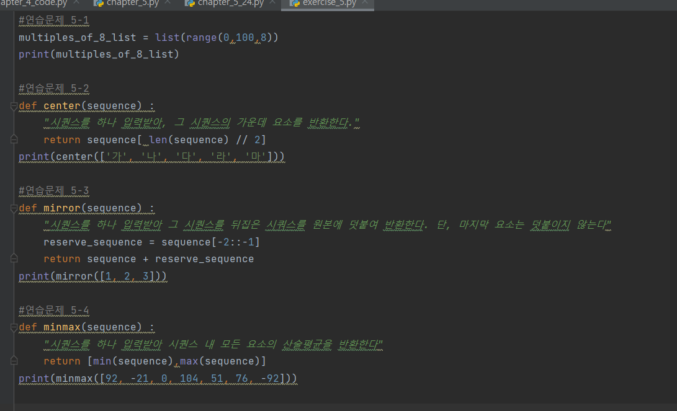The height and width of the screenshot is (411, 677).
Task: Click 'reserve_sequence' in the assignment line
Action: pos(93,242)
